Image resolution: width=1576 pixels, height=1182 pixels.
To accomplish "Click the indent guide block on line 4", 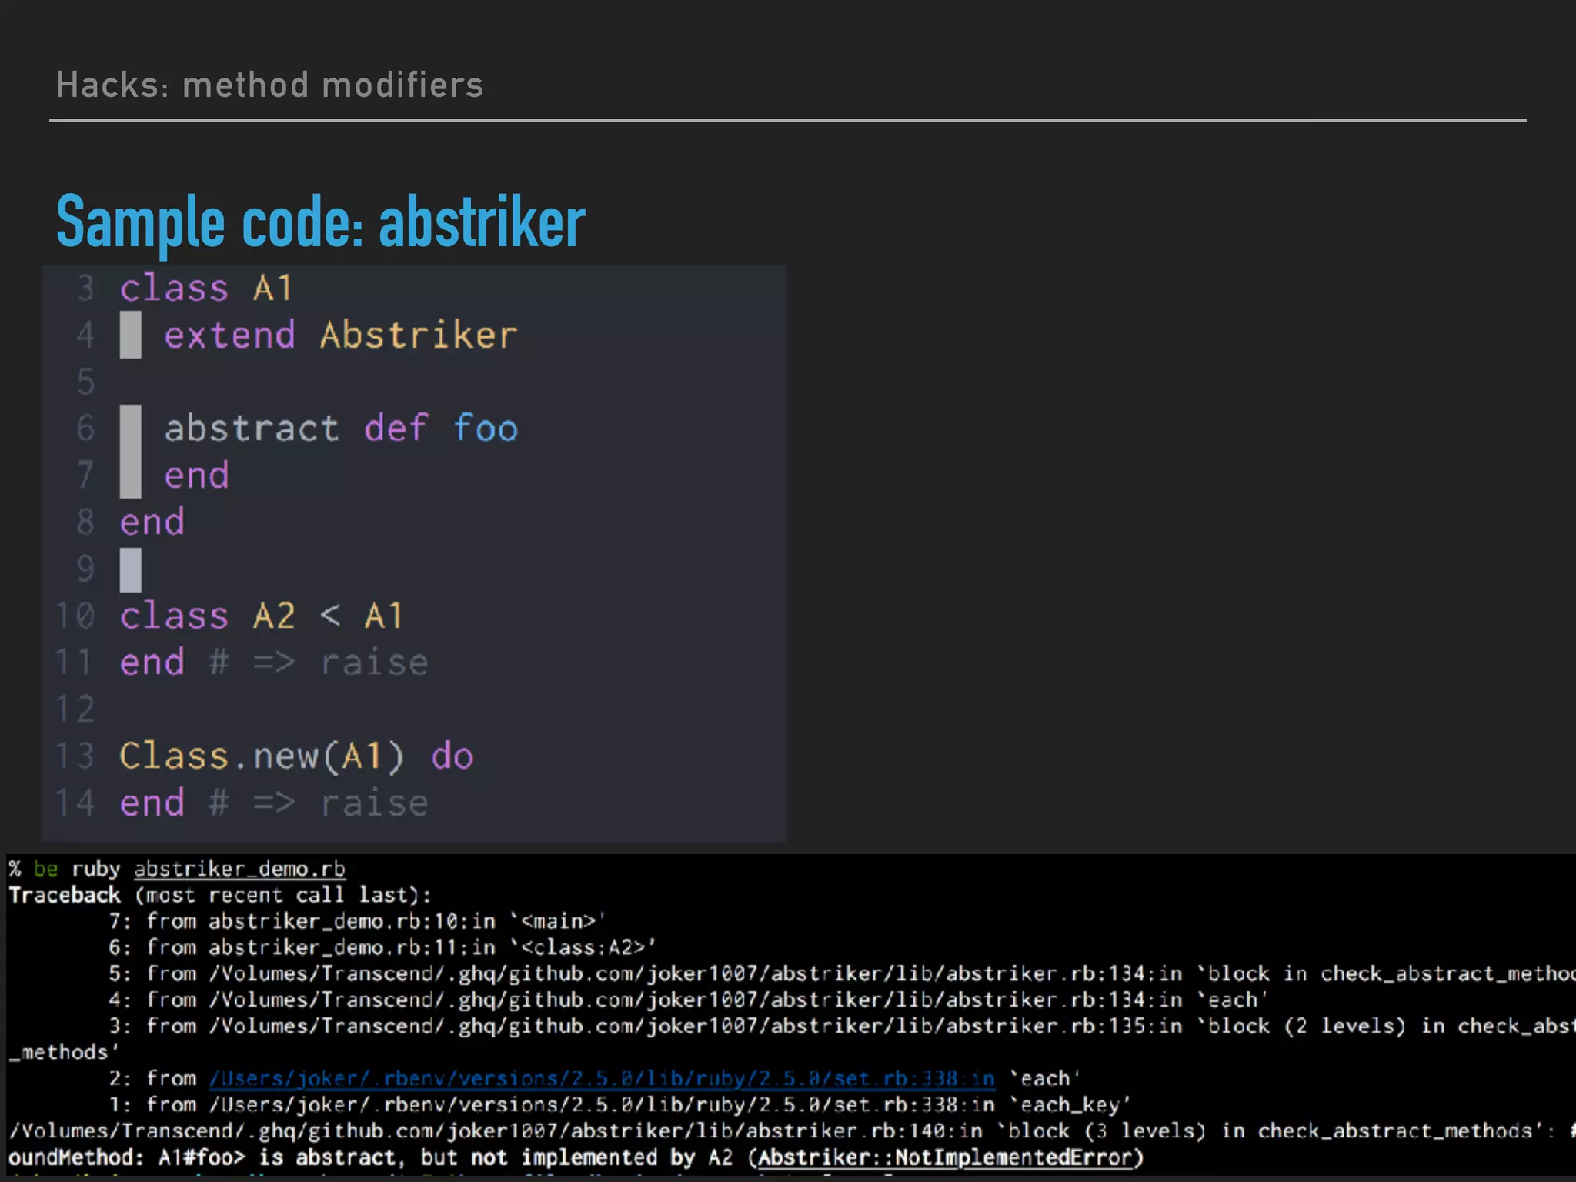I will tap(131, 336).
